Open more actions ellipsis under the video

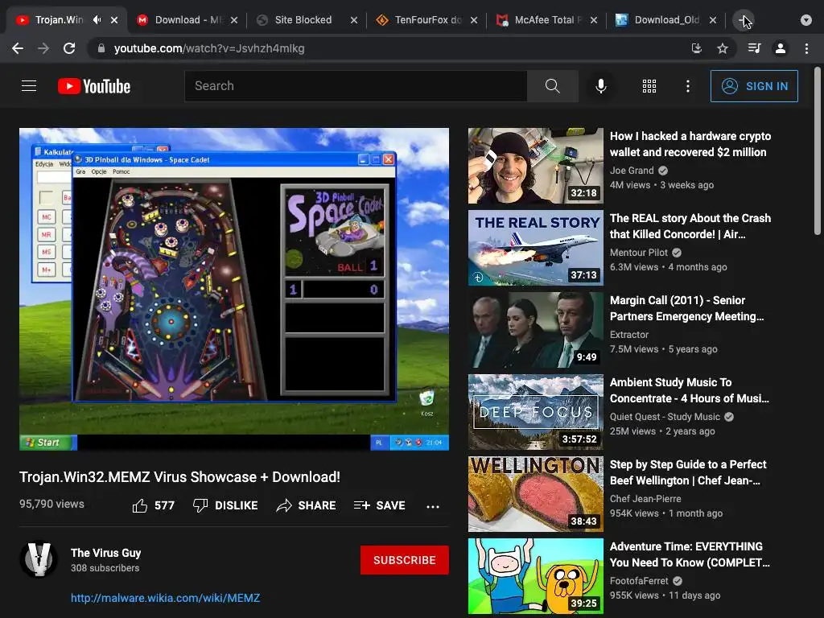point(433,507)
